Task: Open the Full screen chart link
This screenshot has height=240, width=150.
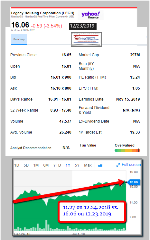Action: coord(131,165)
